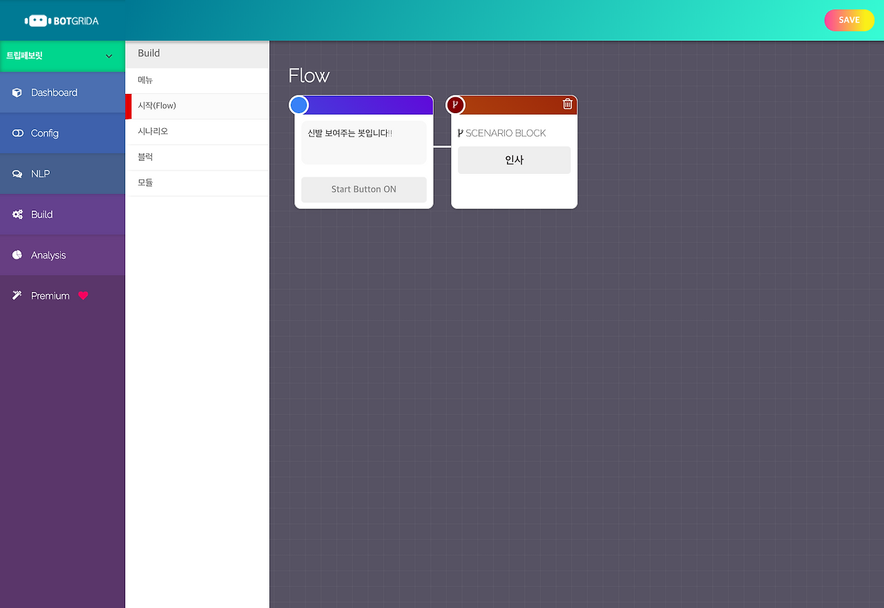The image size is (884, 608).
Task: Click the bot greeting message text field
Action: click(363, 141)
